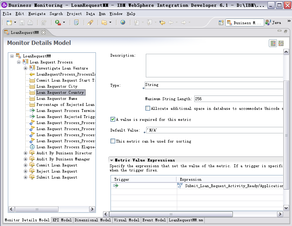Image resolution: width=292 pixels, height=226 pixels.
Task: Click the Back navigation arrow in toolbar
Action: pyautogui.click(x=171, y=22)
